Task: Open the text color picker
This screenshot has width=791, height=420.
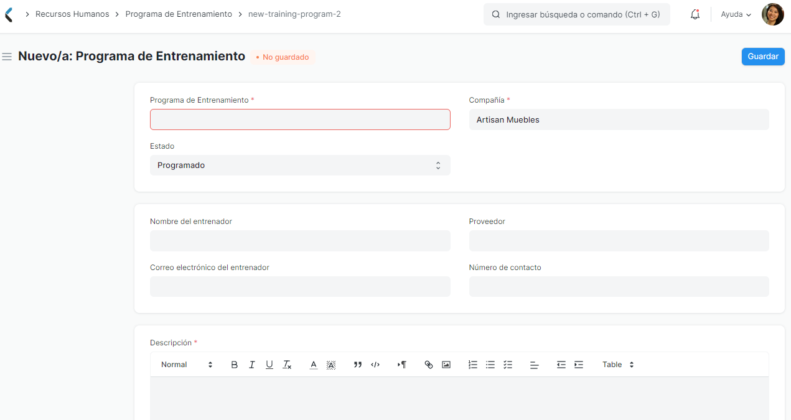Action: [x=314, y=365]
